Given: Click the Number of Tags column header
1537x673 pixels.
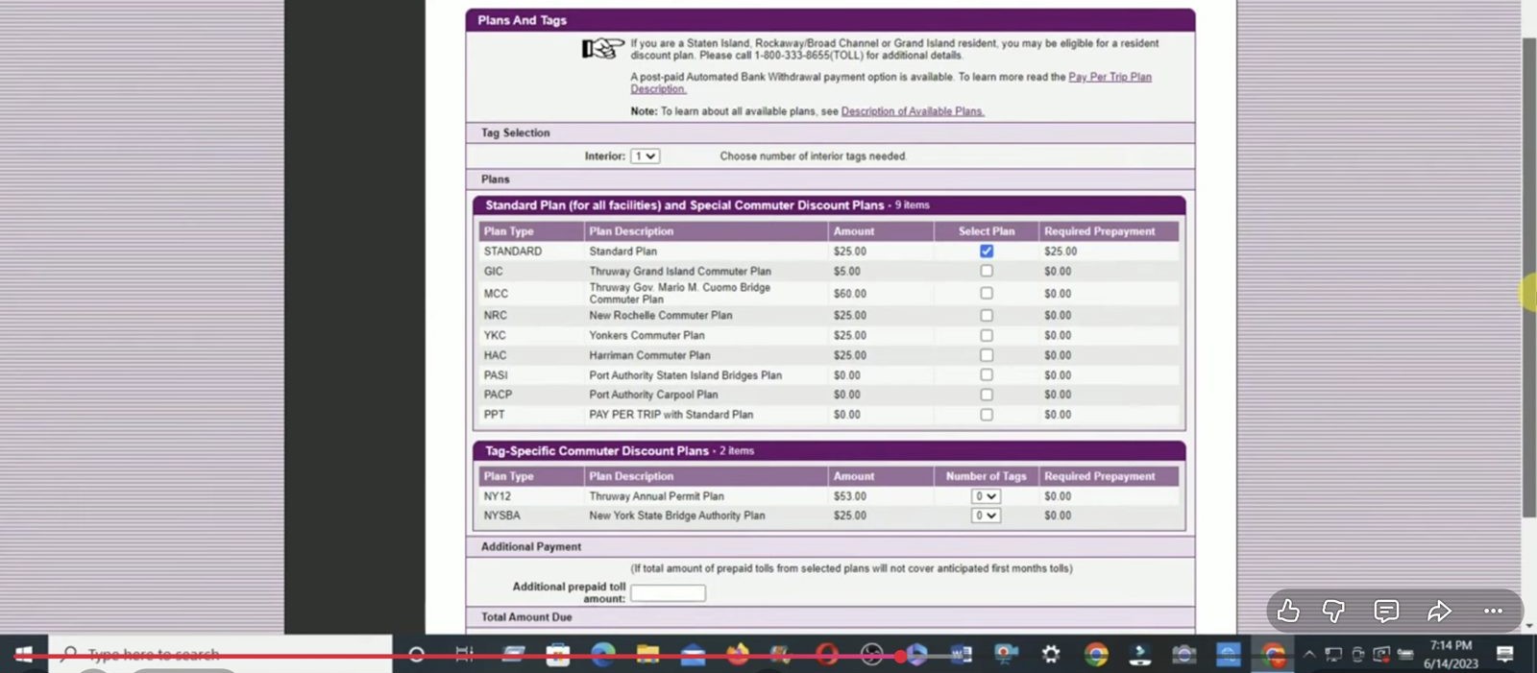Looking at the screenshot, I should click(x=987, y=476).
